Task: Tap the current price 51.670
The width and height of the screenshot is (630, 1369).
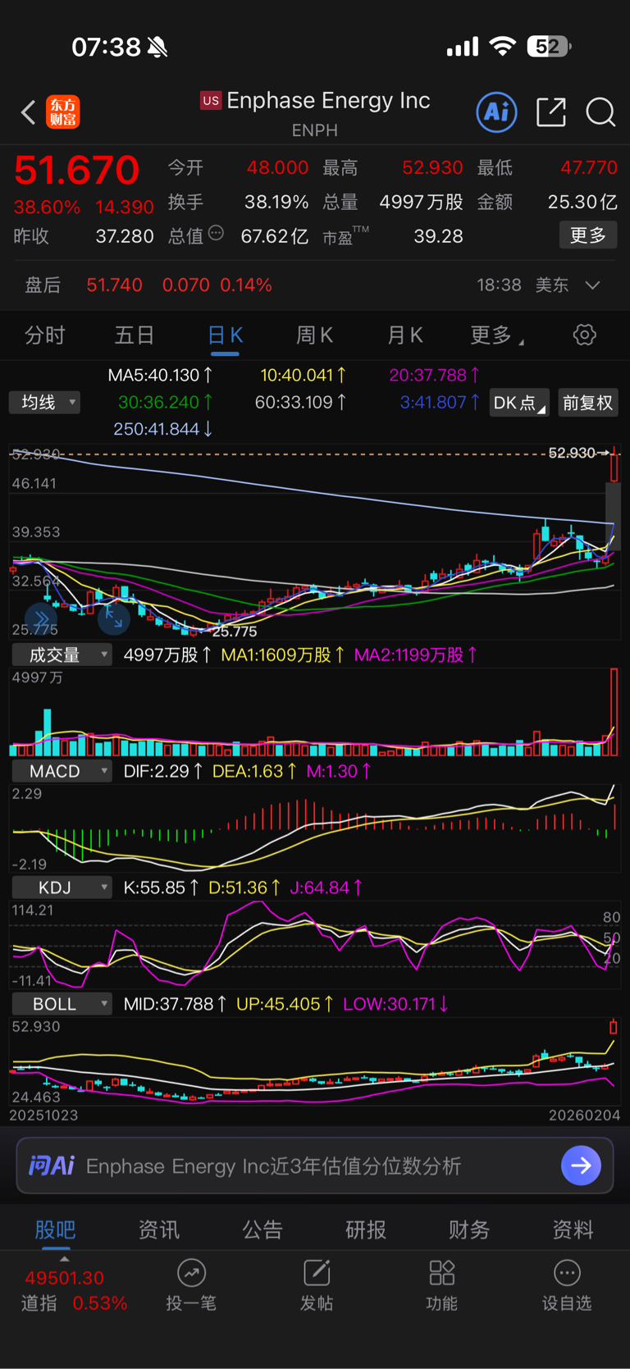Action: (x=77, y=170)
